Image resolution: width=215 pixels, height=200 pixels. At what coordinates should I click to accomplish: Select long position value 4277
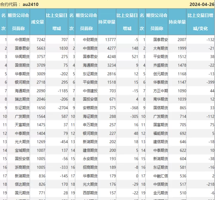[111, 48]
